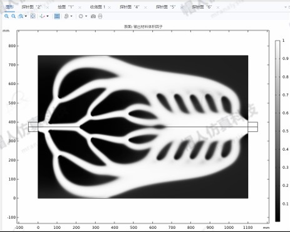Switch to the 收敛图 1 tab
The height and width of the screenshot is (232, 290).
pyautogui.click(x=98, y=7)
